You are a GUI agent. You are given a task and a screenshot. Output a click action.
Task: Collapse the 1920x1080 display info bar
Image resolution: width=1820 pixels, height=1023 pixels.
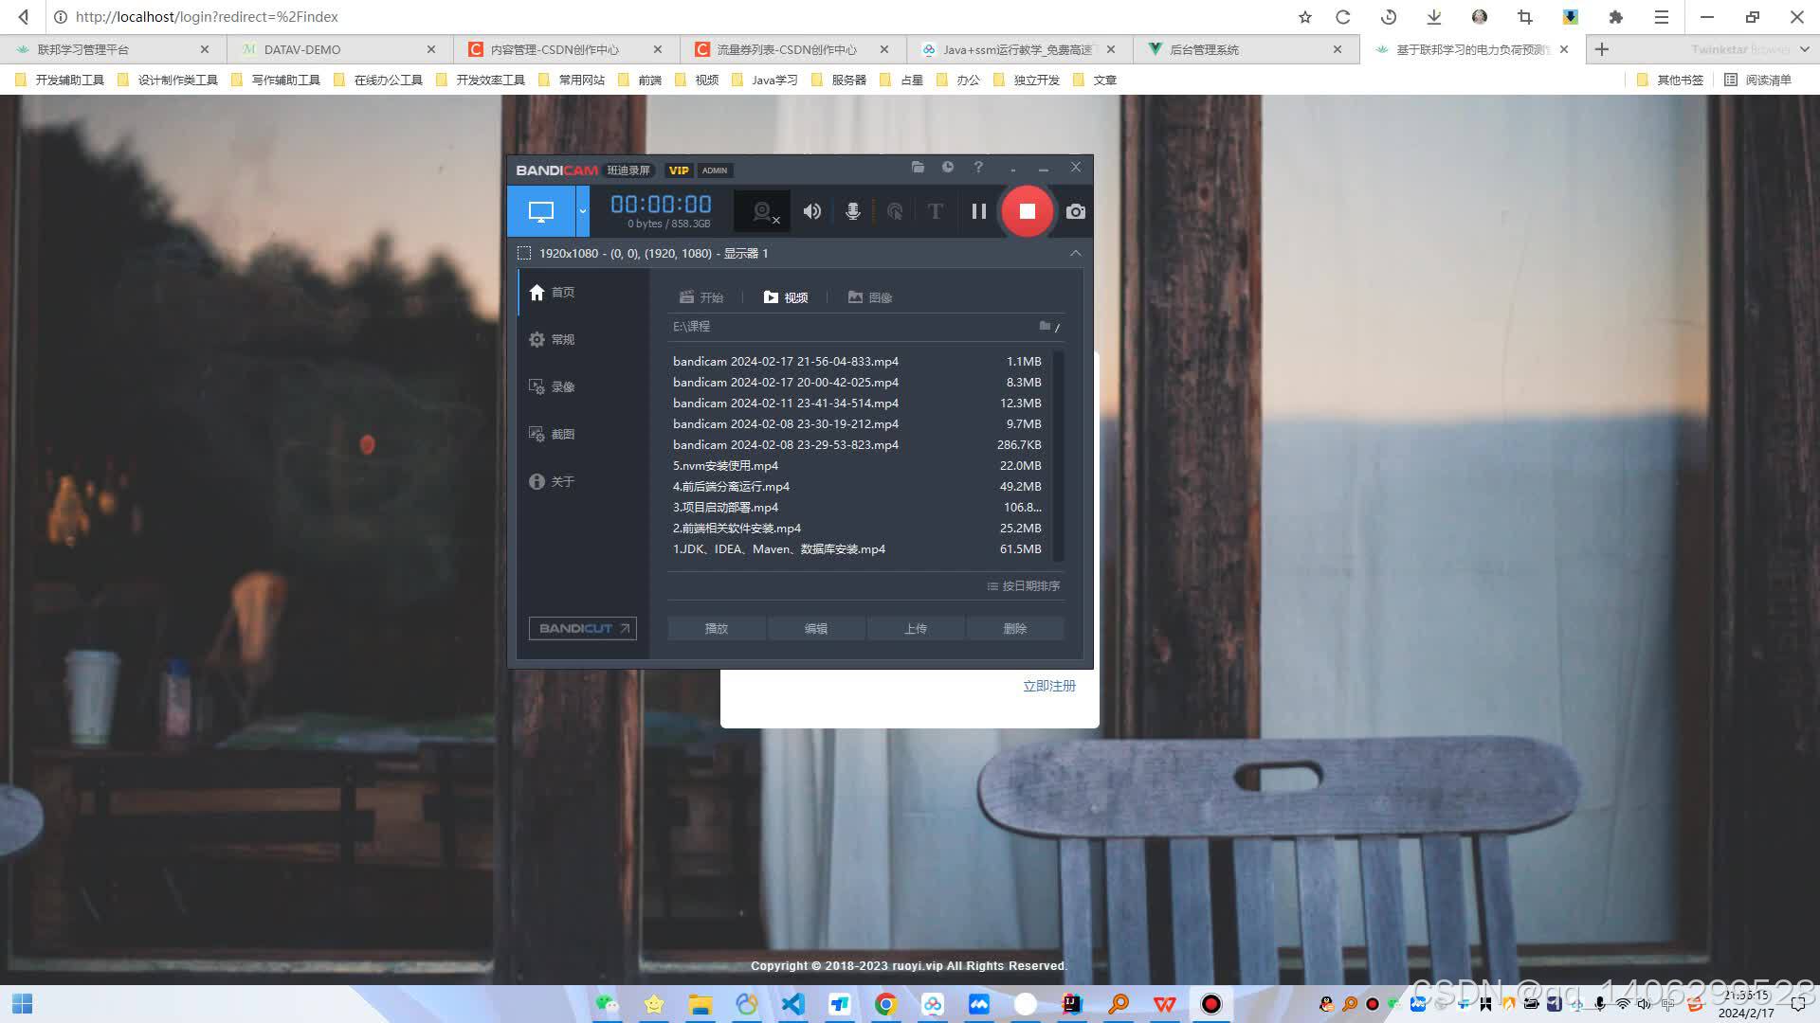click(1075, 253)
